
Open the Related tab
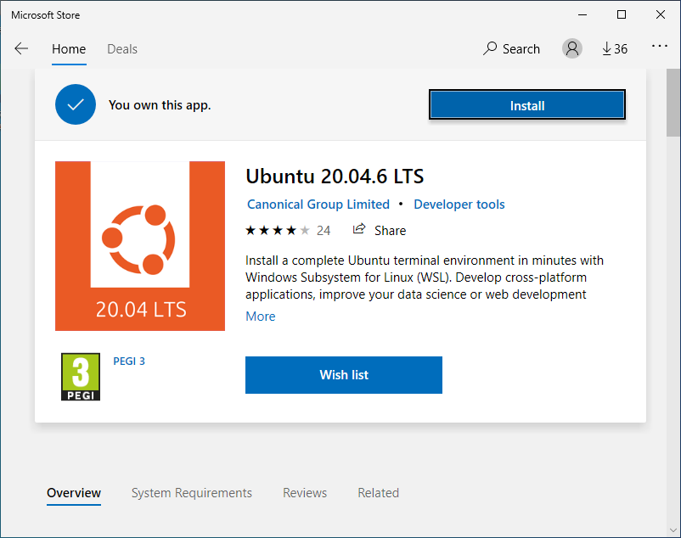click(x=378, y=493)
